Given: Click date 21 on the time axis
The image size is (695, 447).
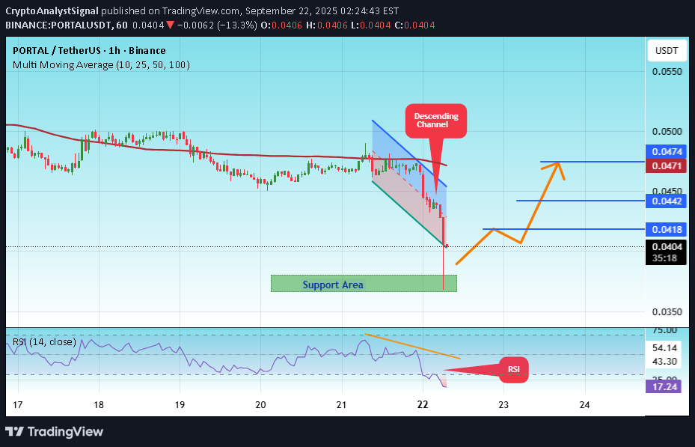Looking at the screenshot, I should [x=342, y=404].
